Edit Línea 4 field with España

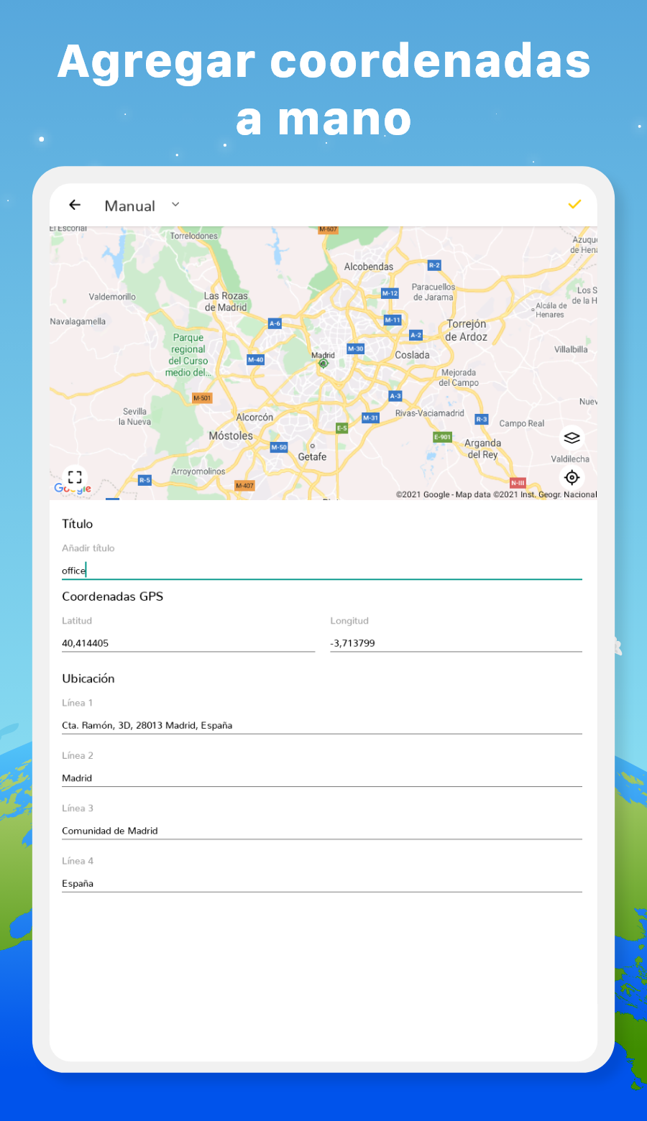point(321,884)
